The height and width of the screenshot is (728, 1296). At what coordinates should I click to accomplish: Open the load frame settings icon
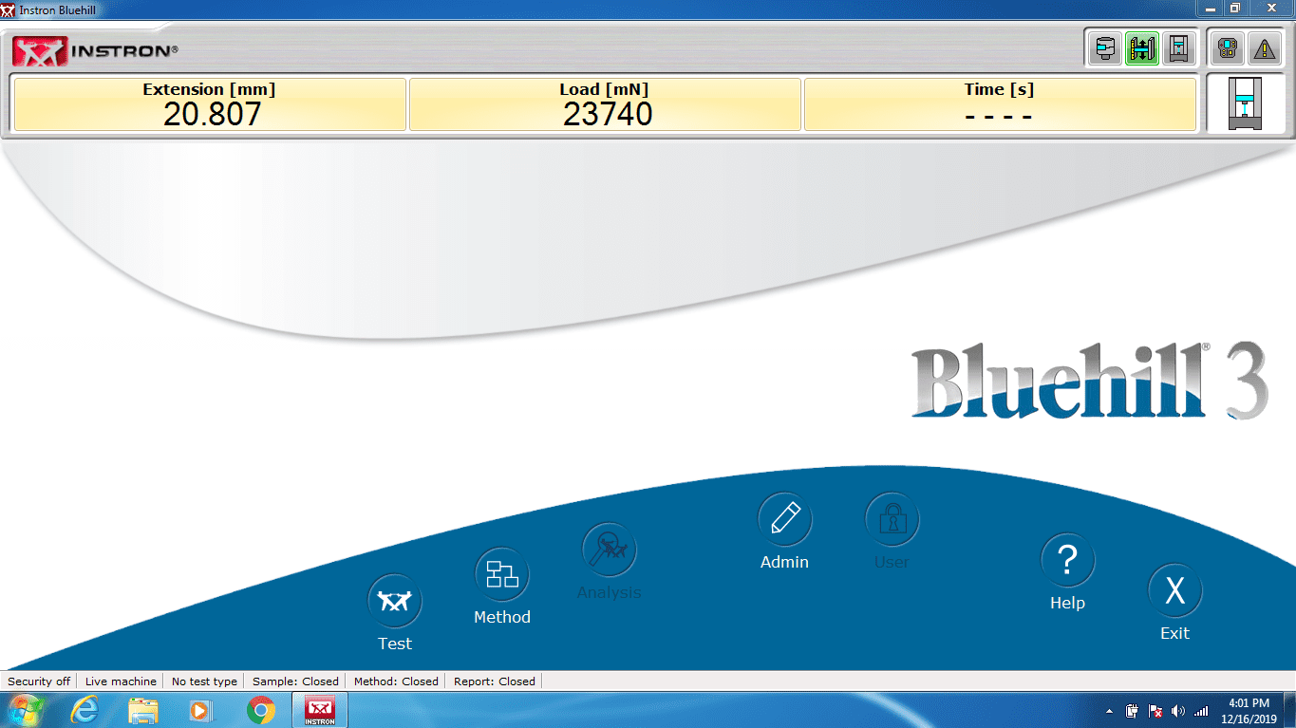pyautogui.click(x=1178, y=48)
